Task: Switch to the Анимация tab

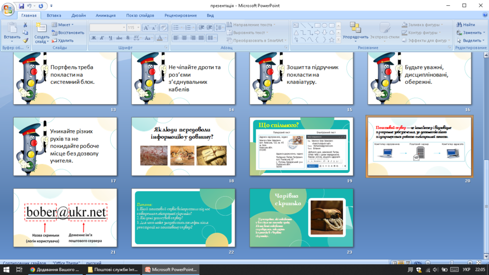Action: click(x=106, y=15)
